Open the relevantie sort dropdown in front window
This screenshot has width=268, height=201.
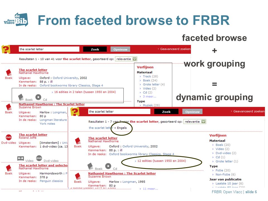(x=195, y=121)
